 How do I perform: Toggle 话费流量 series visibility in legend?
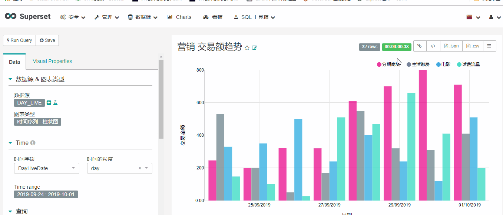click(471, 64)
